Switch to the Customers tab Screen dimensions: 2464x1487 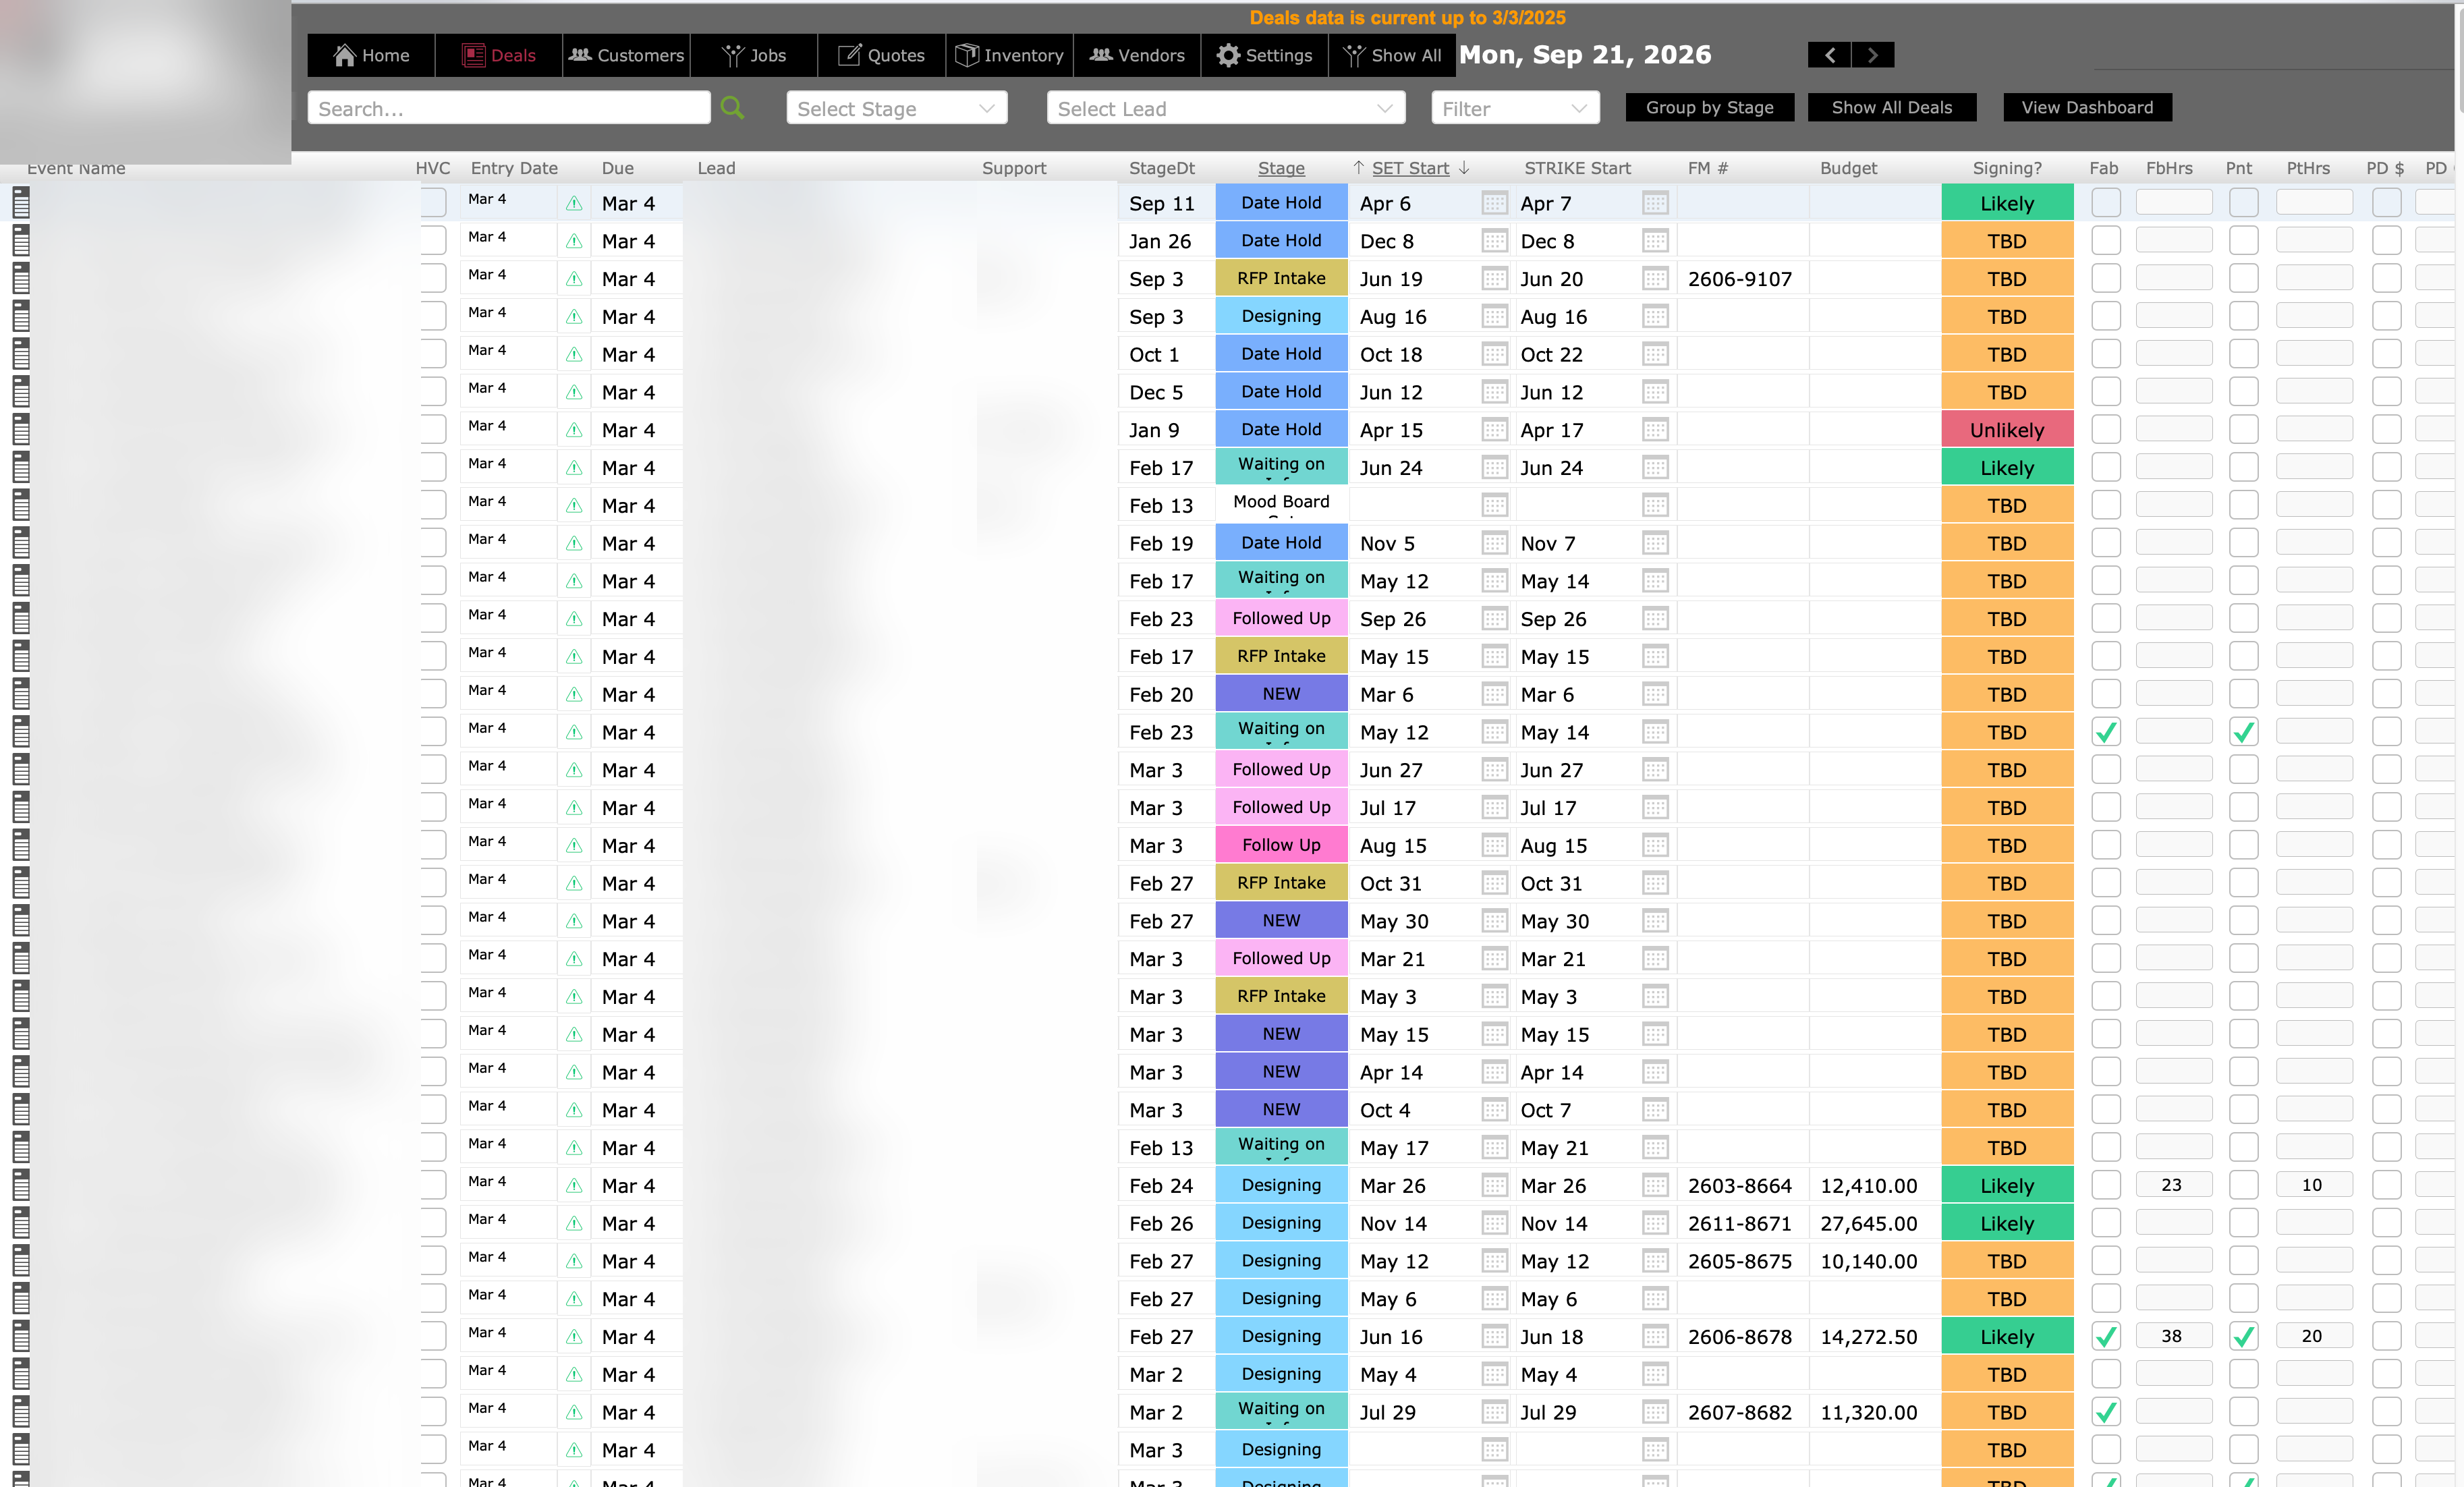coord(626,55)
